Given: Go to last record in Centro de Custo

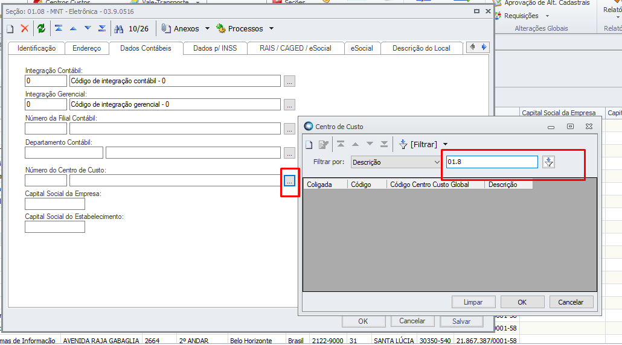Looking at the screenshot, I should pyautogui.click(x=384, y=144).
